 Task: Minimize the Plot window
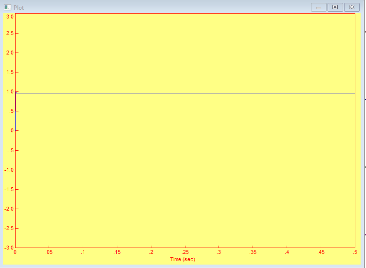(318, 7)
